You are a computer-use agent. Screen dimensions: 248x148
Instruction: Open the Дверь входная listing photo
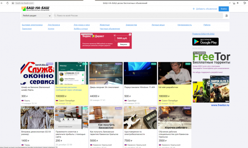click(x=106, y=73)
